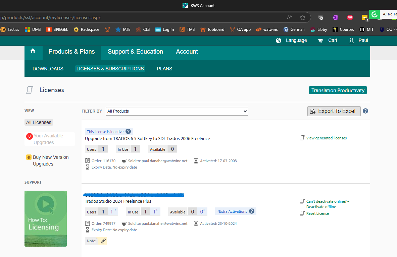The image size is (397, 257).
Task: Open the Account tab
Action: coord(187,52)
